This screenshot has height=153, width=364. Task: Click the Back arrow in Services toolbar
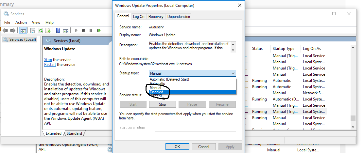[5, 30]
